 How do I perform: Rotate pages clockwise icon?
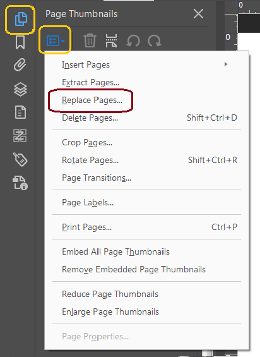(x=155, y=41)
